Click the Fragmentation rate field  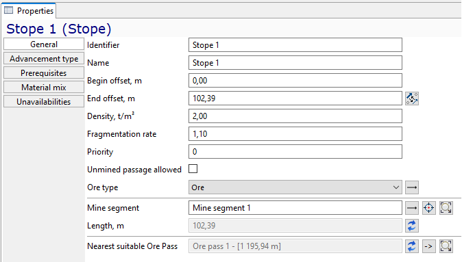coord(295,134)
